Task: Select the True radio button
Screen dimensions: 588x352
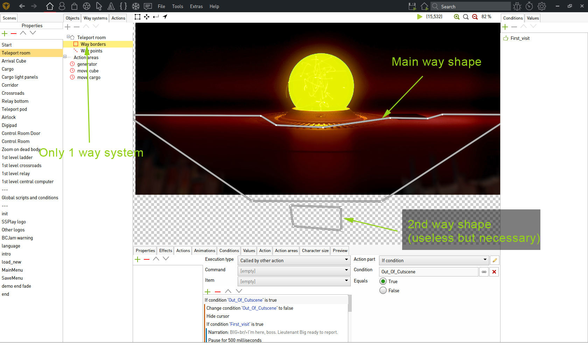Action: 383,281
